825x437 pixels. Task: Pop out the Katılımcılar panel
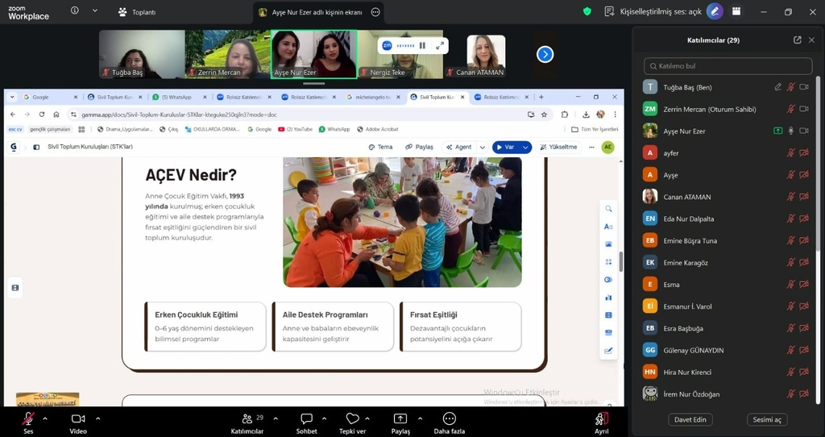tap(797, 40)
